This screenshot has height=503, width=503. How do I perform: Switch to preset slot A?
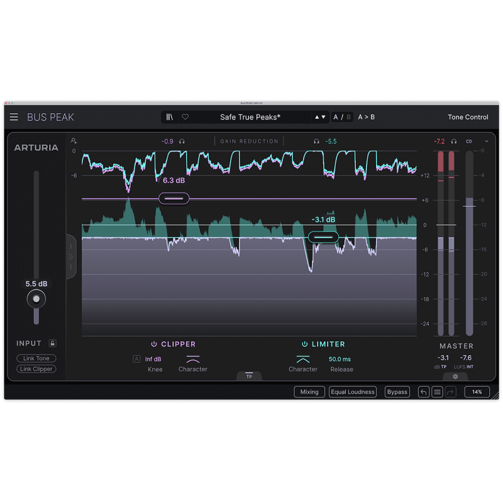pos(336,117)
